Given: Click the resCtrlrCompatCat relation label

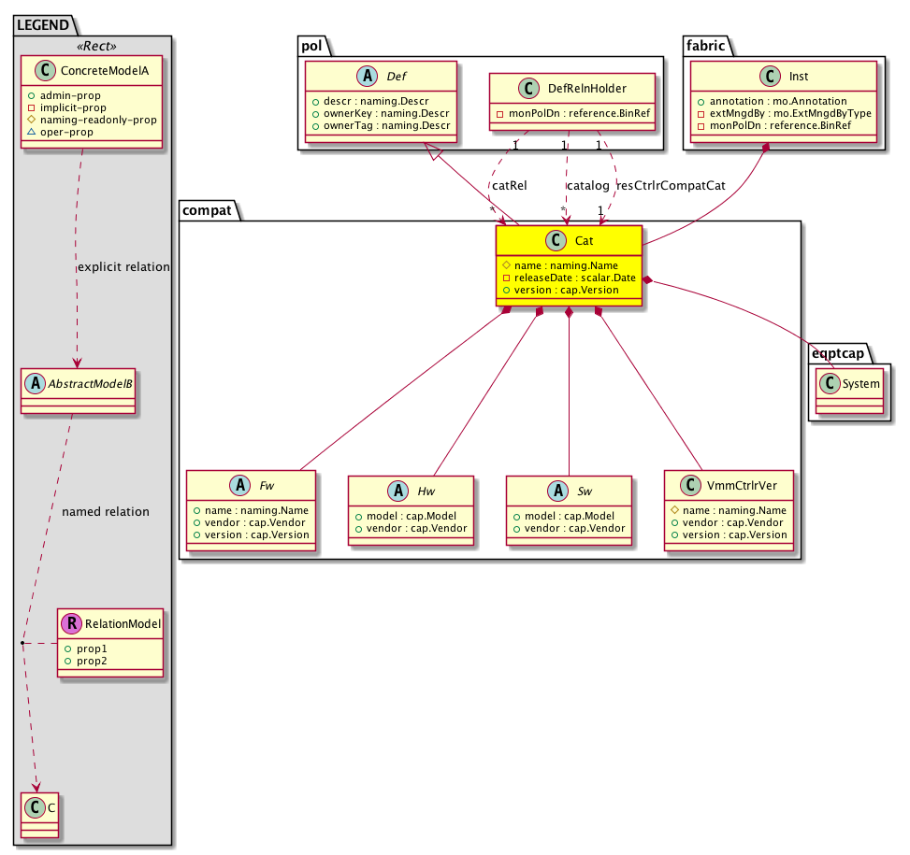Looking at the screenshot, I should tap(670, 185).
